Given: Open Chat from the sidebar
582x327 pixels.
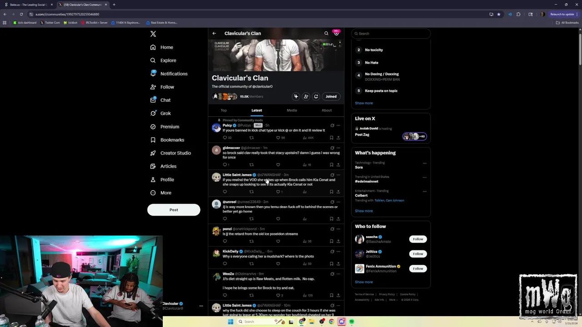Looking at the screenshot, I should tap(160, 100).
